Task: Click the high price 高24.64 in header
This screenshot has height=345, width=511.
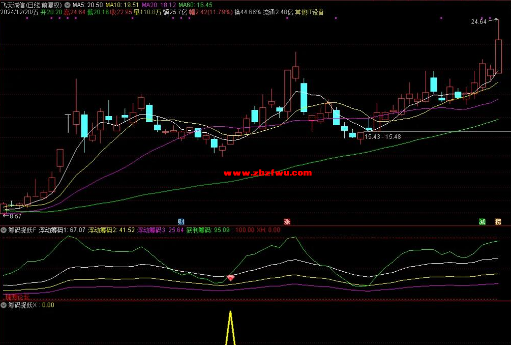Action: (74, 12)
